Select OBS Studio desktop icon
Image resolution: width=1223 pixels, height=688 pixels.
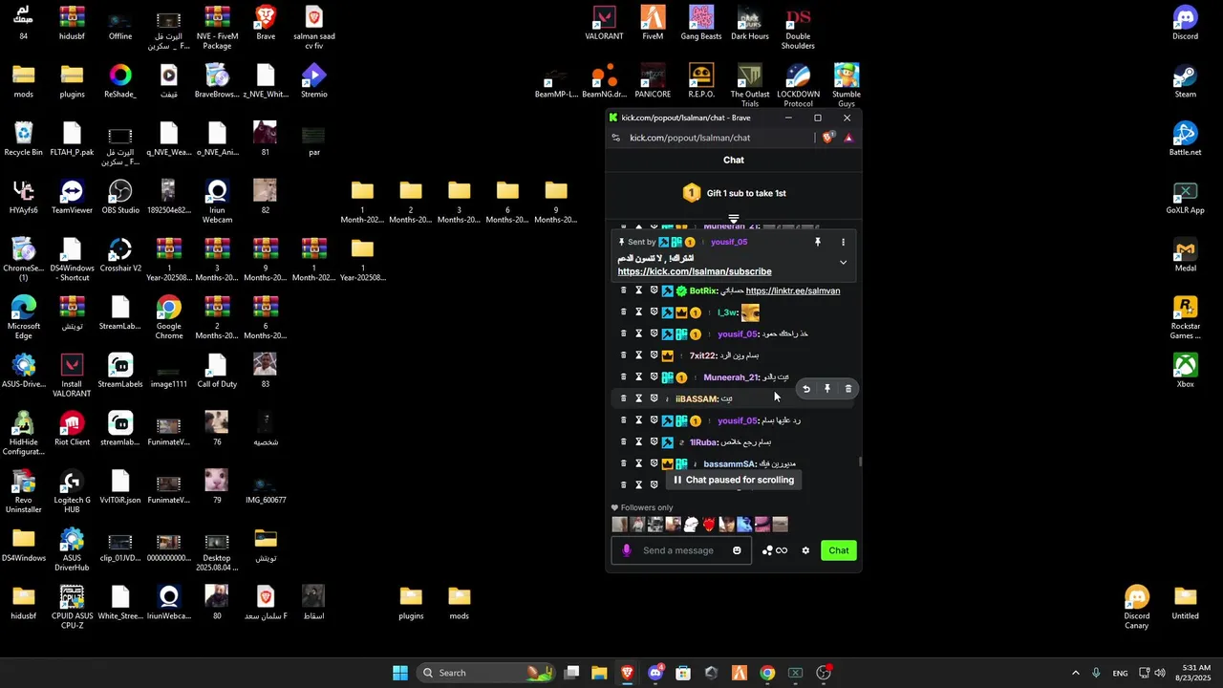[120, 197]
